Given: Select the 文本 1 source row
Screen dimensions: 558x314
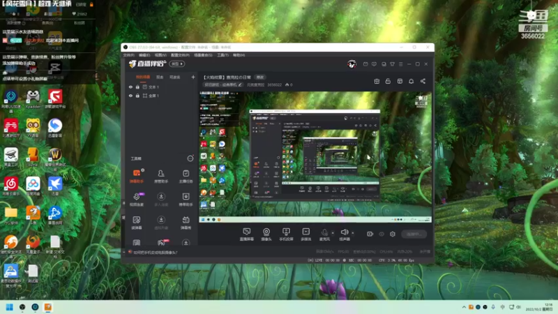Looking at the screenshot, I should tap(162, 87).
